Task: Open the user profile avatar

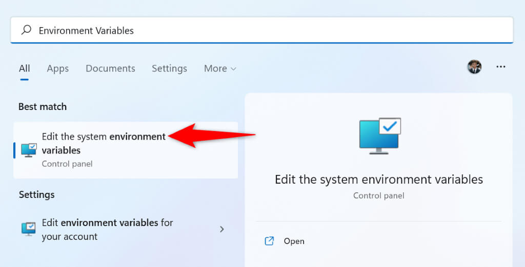Action: pos(474,67)
